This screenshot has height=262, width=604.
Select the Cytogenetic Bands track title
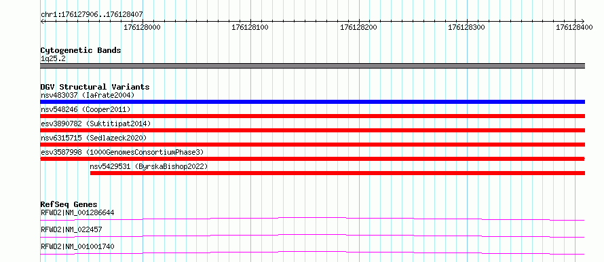point(81,50)
